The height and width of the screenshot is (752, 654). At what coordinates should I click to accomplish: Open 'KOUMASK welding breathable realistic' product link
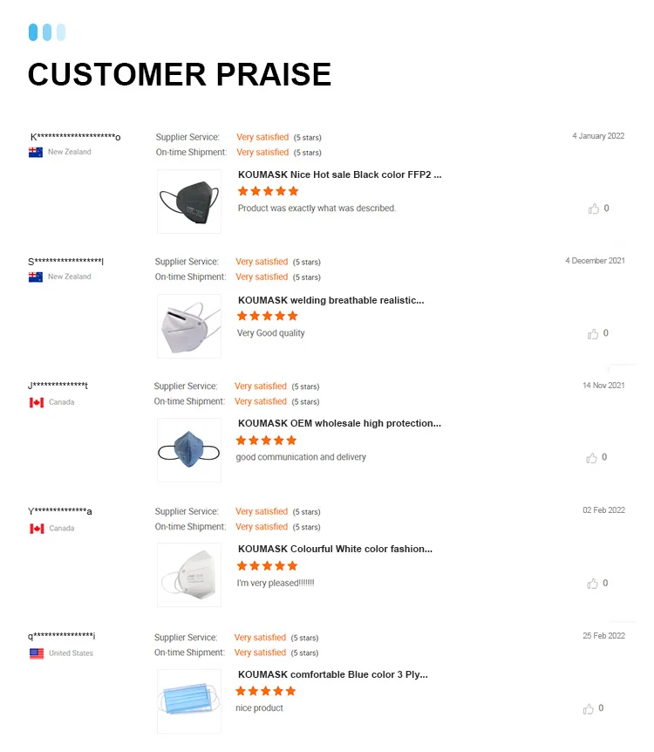pos(330,300)
